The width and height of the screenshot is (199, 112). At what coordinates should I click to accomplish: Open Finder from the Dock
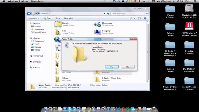[45, 109]
